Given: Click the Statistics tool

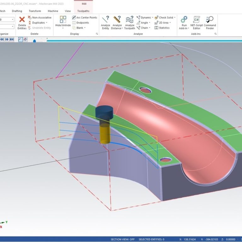Looking at the screenshot, I should pos(162,28).
